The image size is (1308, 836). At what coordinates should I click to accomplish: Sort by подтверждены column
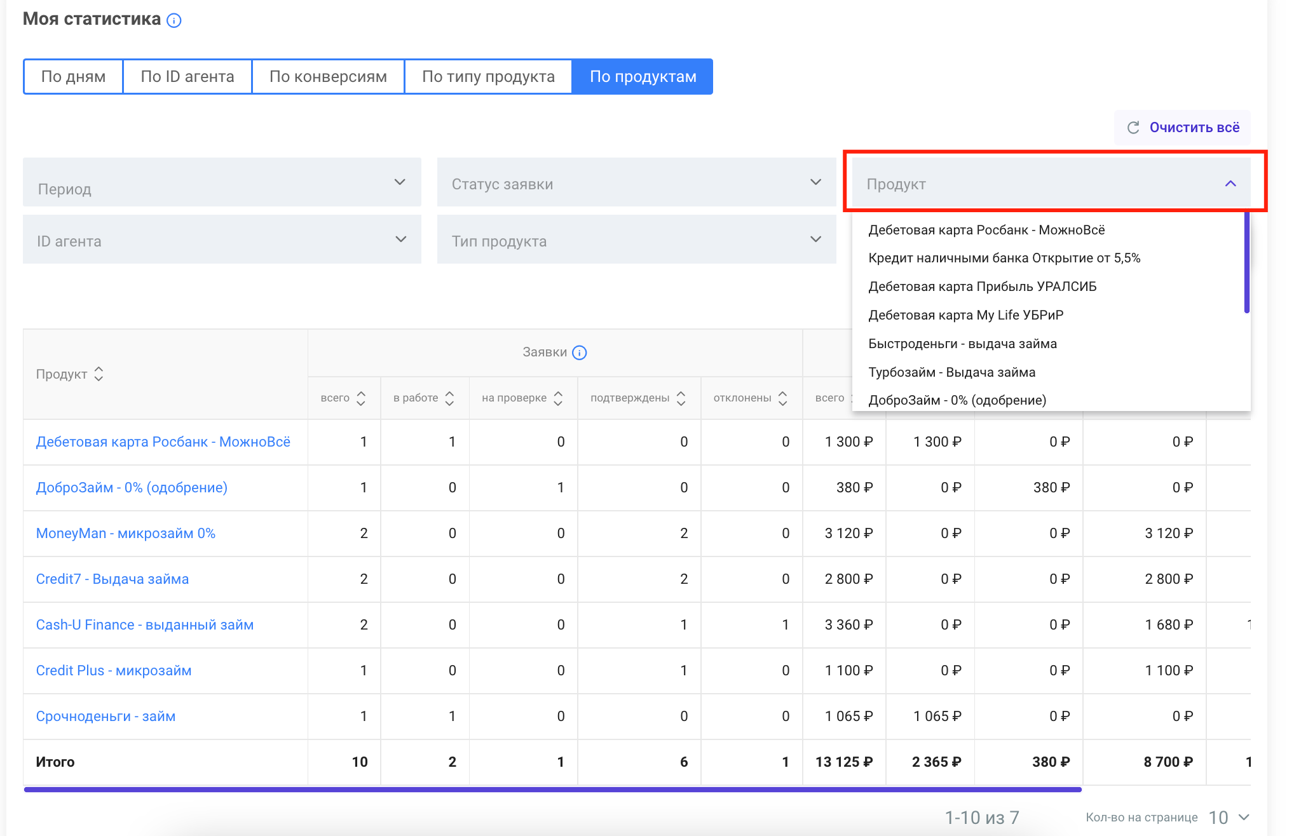point(681,398)
